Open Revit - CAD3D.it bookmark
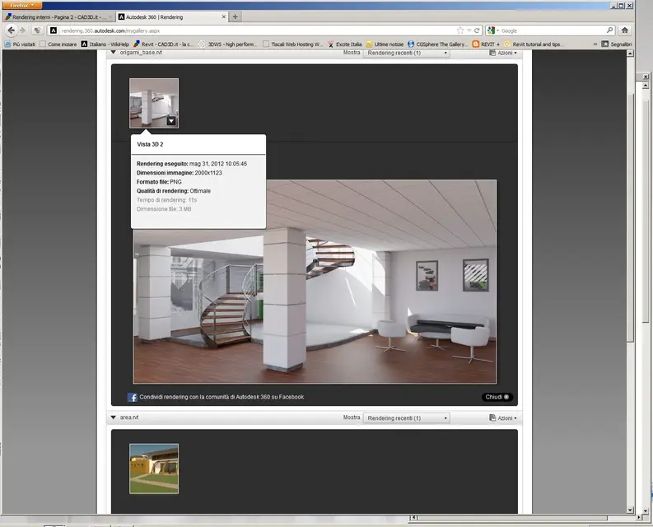 pos(163,44)
